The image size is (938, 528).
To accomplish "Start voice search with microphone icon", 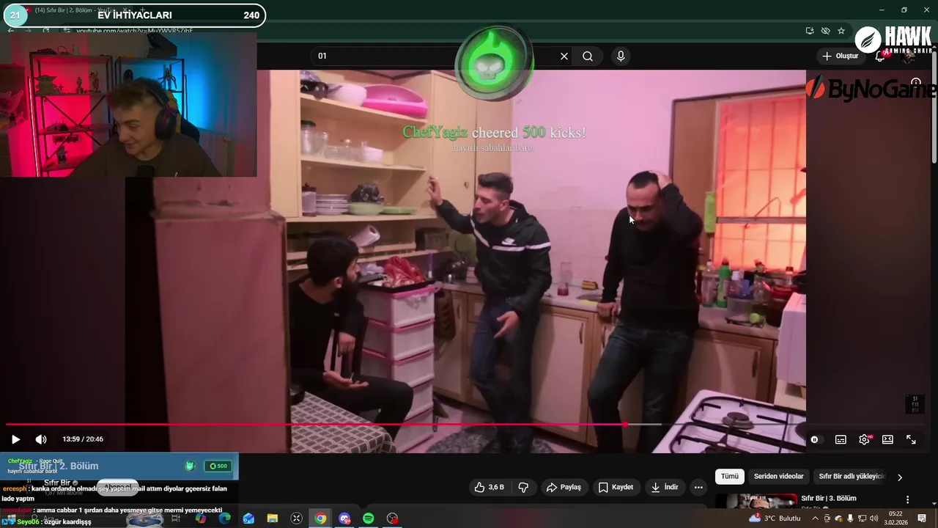I will (x=621, y=56).
